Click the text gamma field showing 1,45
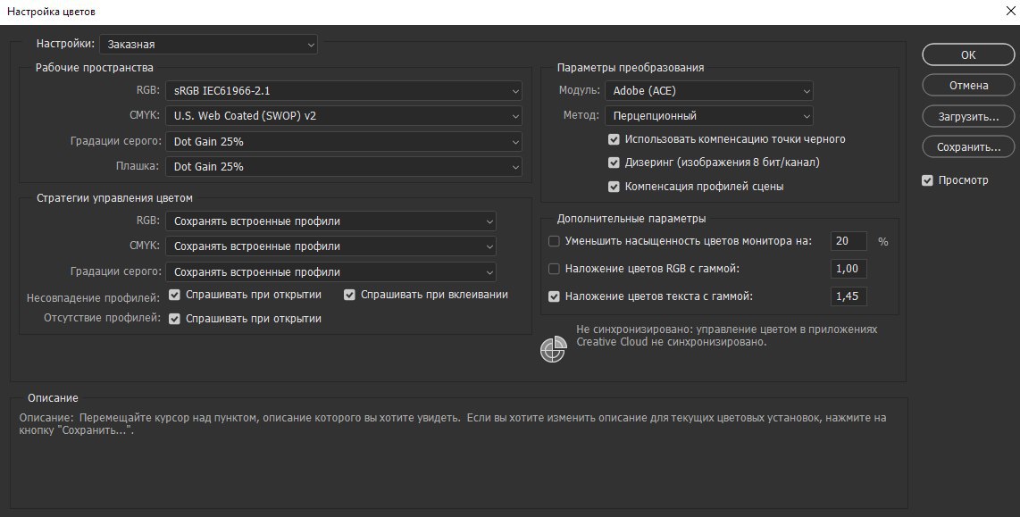Screen dimensions: 1020x517 [x=849, y=296]
